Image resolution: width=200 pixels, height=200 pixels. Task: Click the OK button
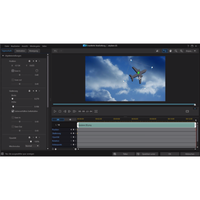point(169,154)
